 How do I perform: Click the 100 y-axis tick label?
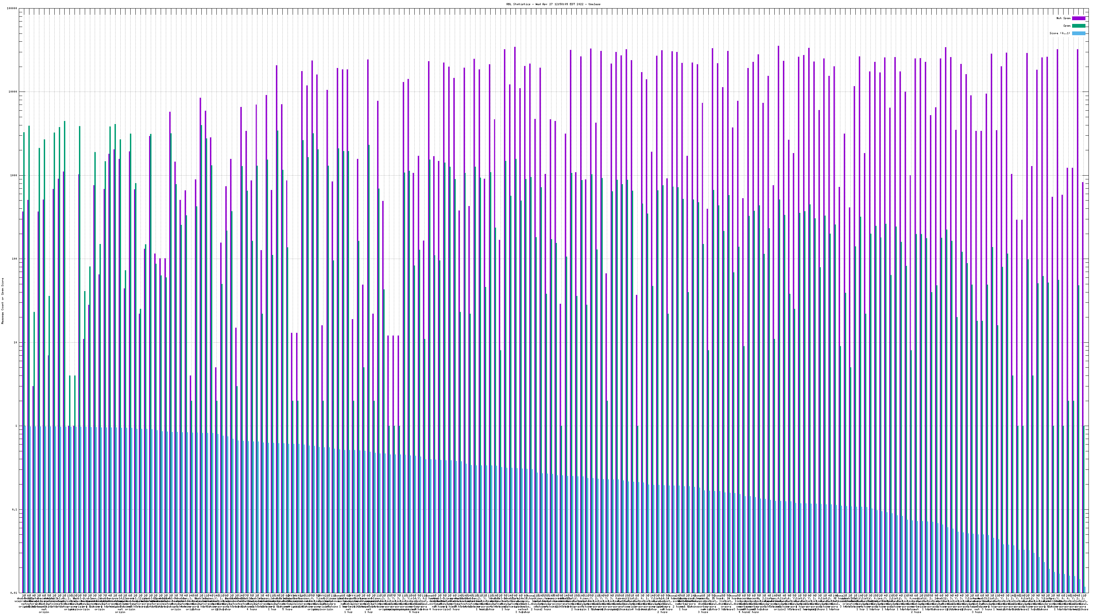[15, 259]
